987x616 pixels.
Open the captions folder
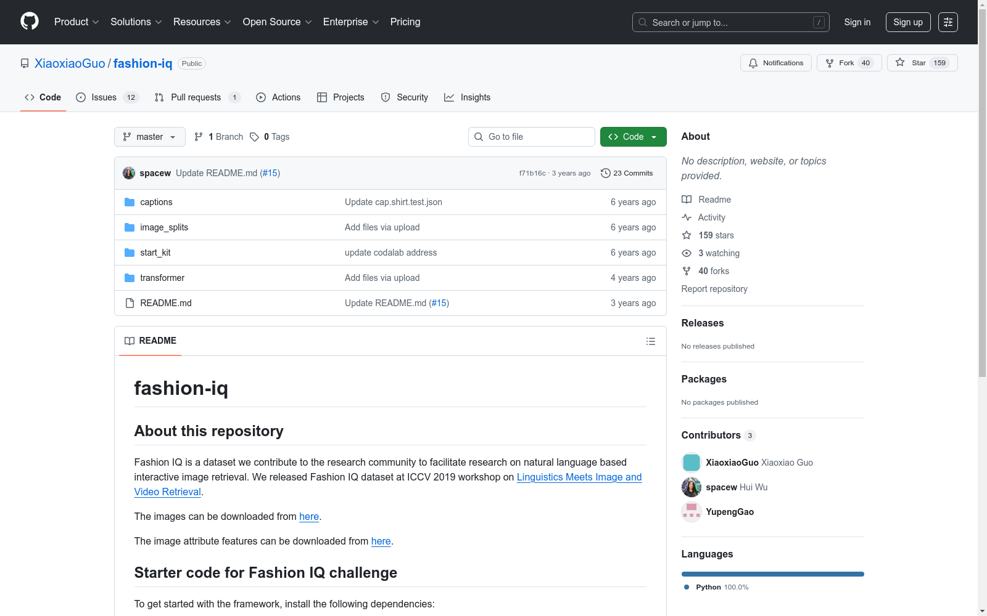click(x=156, y=202)
